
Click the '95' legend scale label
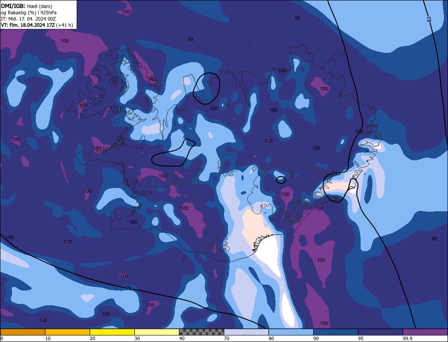(x=361, y=338)
